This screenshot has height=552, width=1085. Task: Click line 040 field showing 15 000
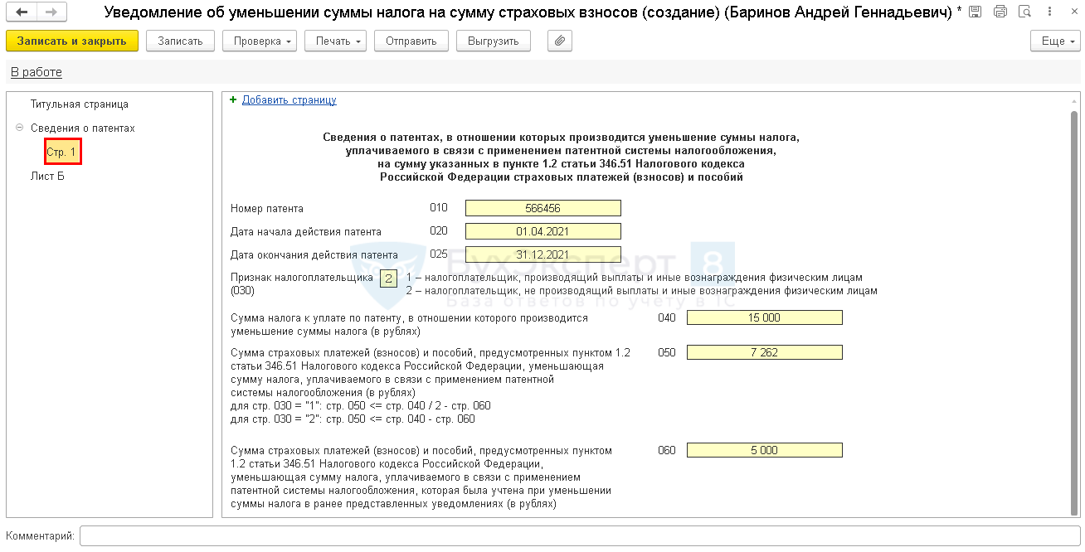click(765, 317)
